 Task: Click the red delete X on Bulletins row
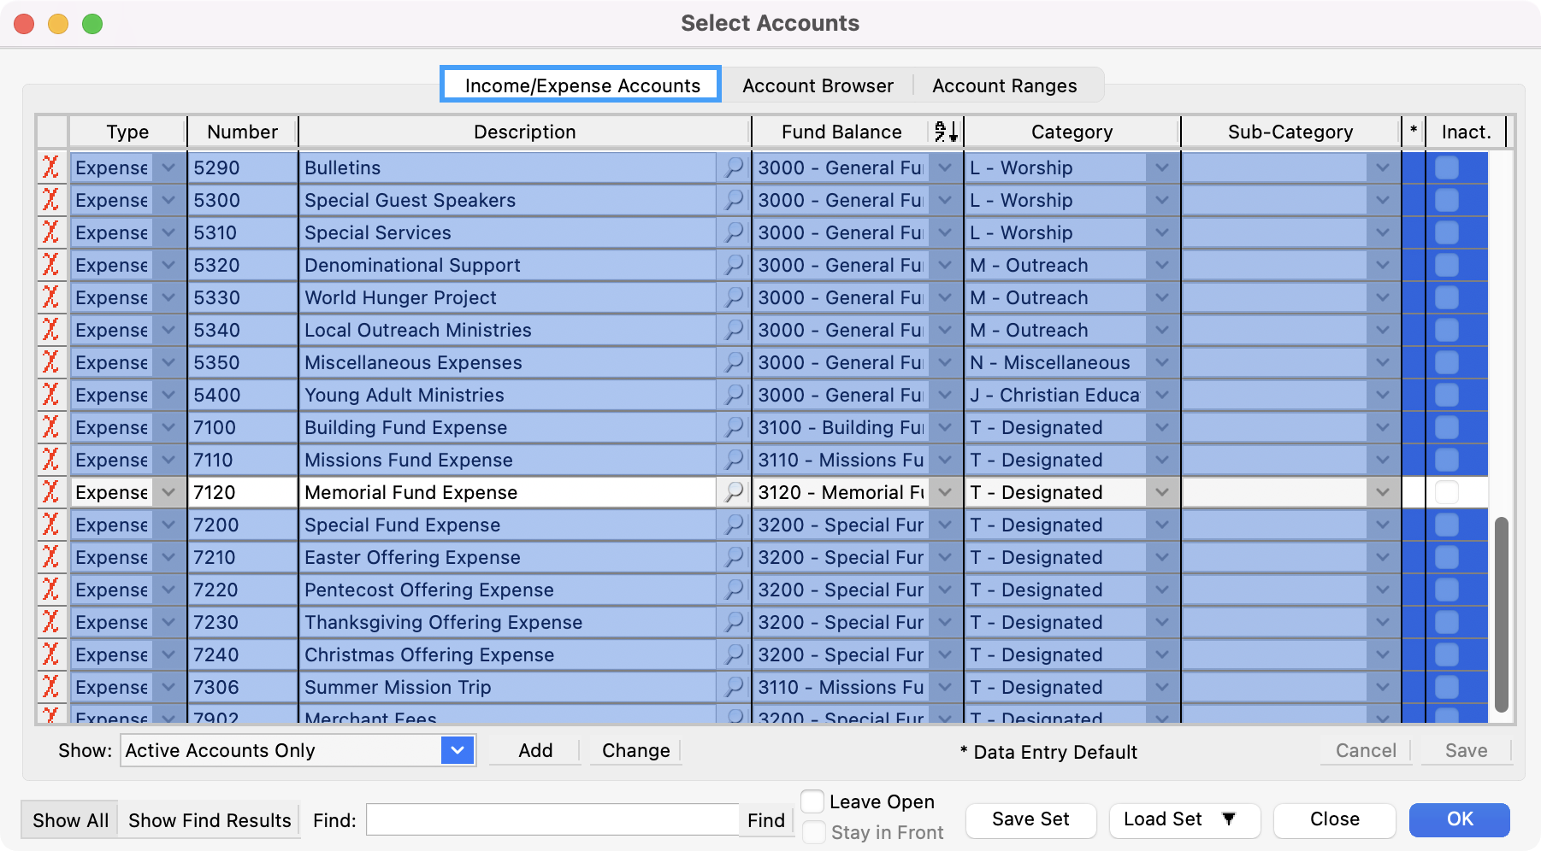[x=51, y=167]
